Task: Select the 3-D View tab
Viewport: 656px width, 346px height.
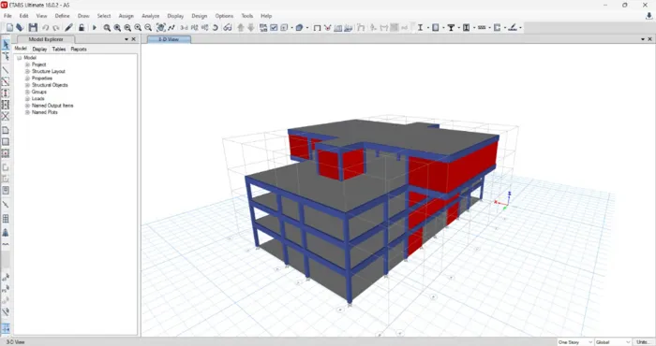Action: [169, 39]
